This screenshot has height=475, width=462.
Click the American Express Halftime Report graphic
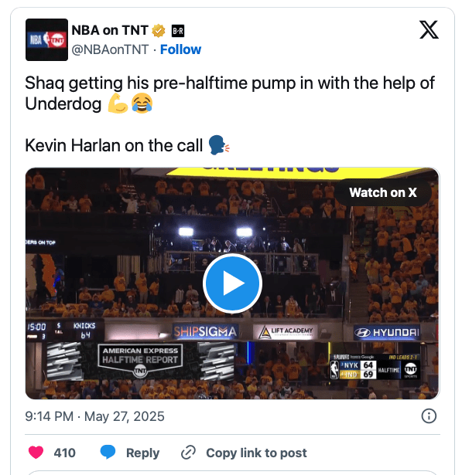point(140,360)
